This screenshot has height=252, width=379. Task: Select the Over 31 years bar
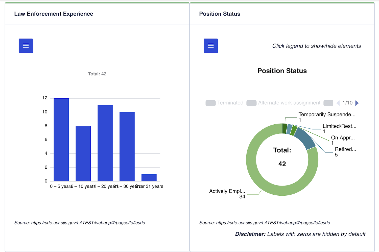pyautogui.click(x=149, y=178)
